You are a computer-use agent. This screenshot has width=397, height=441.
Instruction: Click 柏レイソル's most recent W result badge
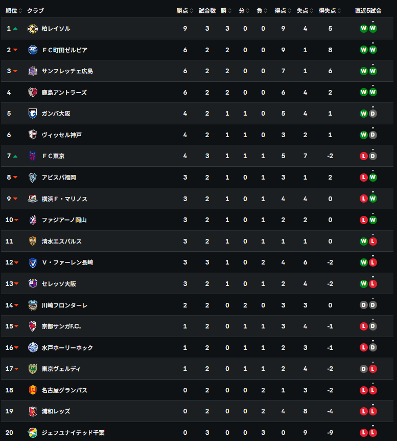click(373, 29)
